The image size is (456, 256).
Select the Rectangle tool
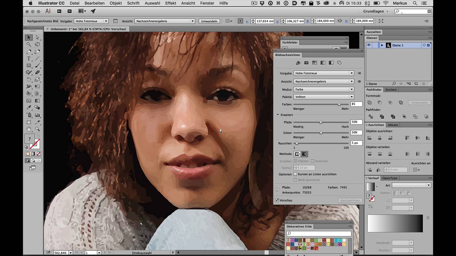29,66
